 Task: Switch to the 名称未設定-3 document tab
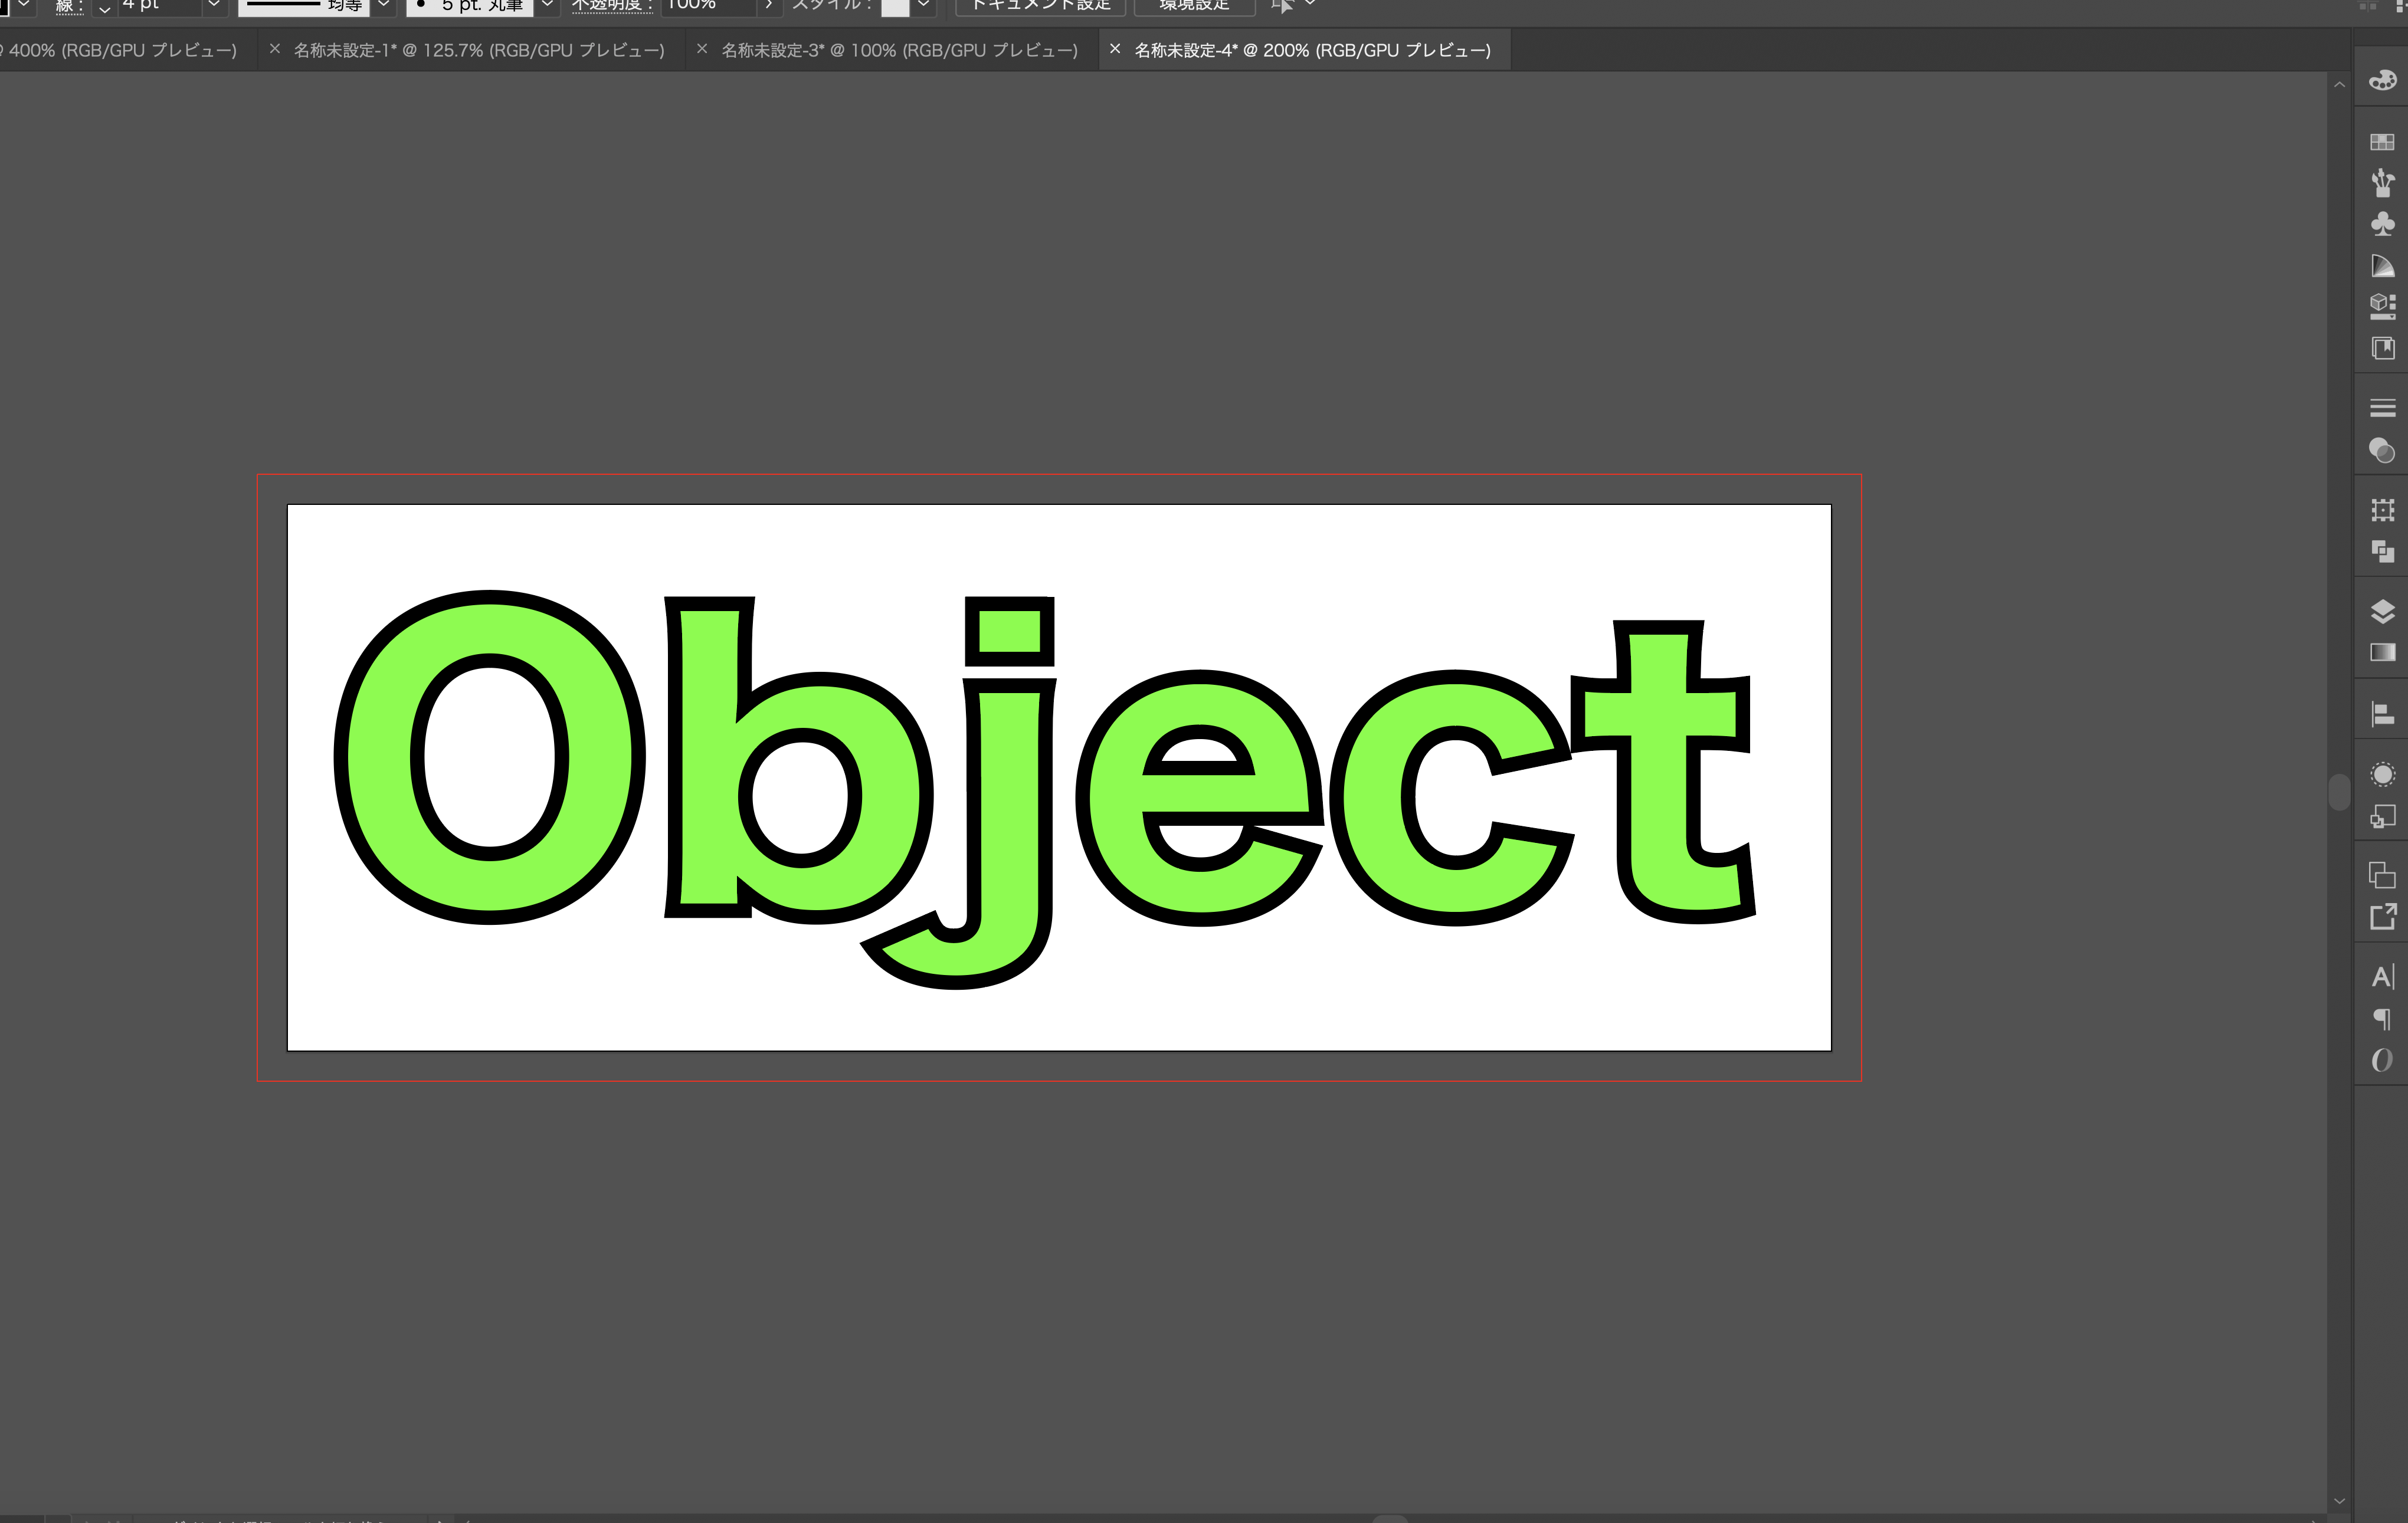tap(899, 50)
